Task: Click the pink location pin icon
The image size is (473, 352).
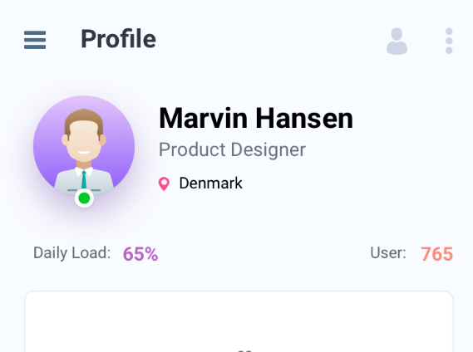Action: point(164,183)
